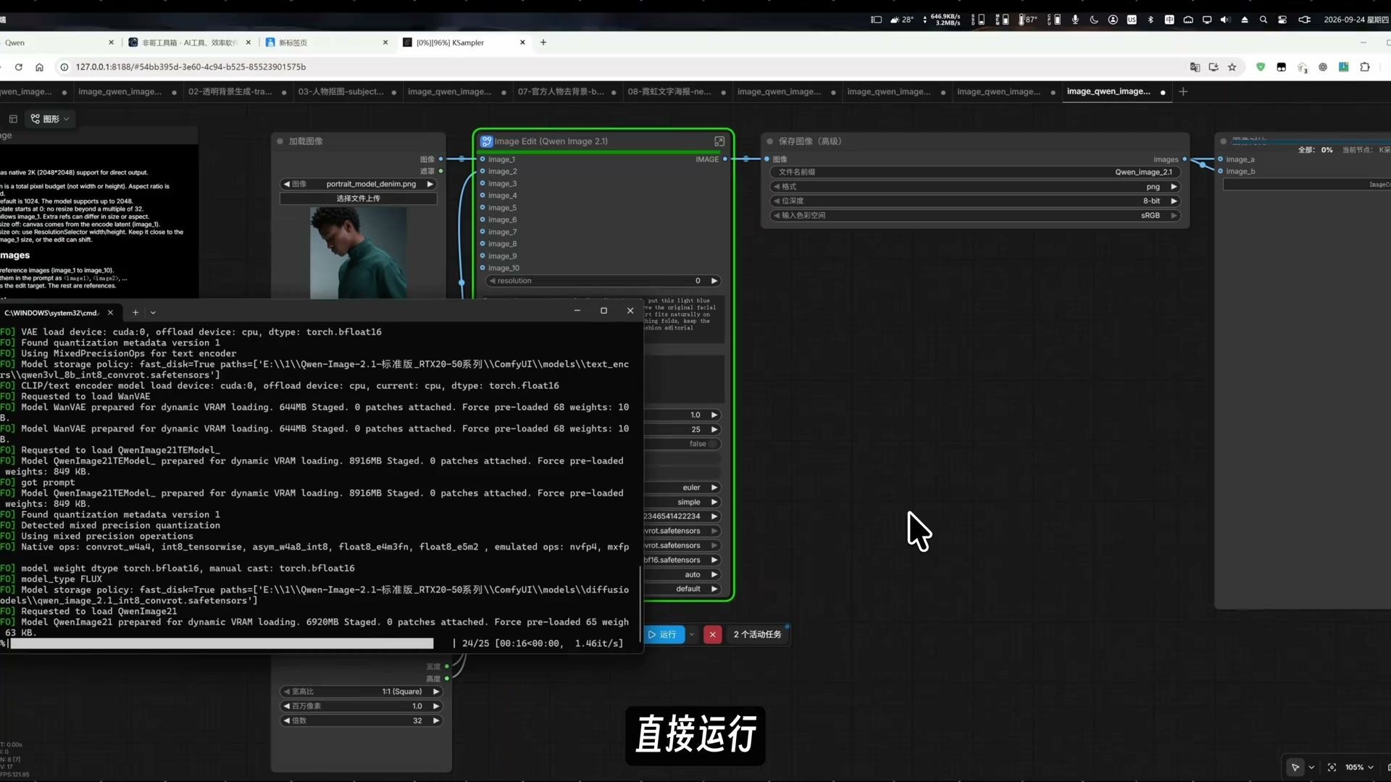Open the 图形 mode dropdown
The image size is (1391, 782).
[50, 119]
